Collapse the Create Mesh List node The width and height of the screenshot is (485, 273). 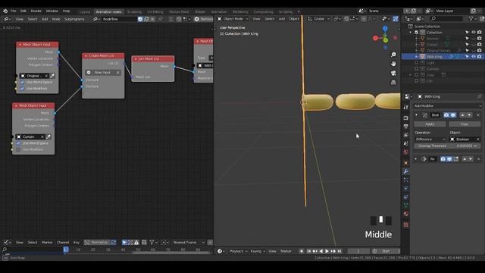(x=86, y=55)
